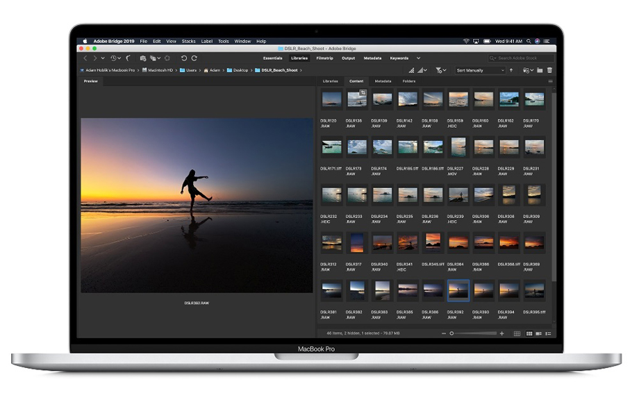Open the recent files dropdown
639x400 pixels.
115,58
